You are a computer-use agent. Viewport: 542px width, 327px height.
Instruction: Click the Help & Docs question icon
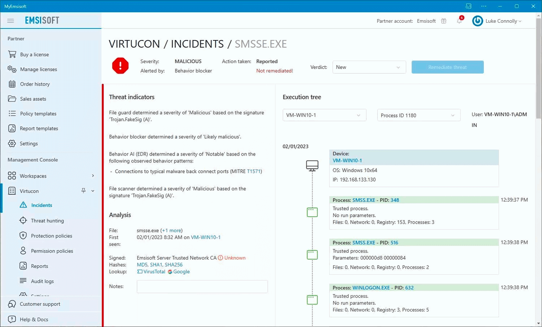click(12, 319)
